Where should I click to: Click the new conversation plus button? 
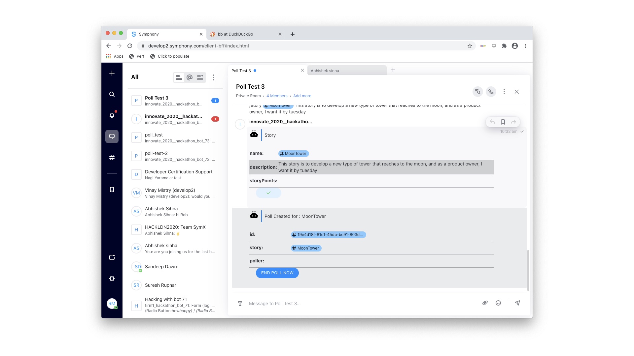[112, 73]
